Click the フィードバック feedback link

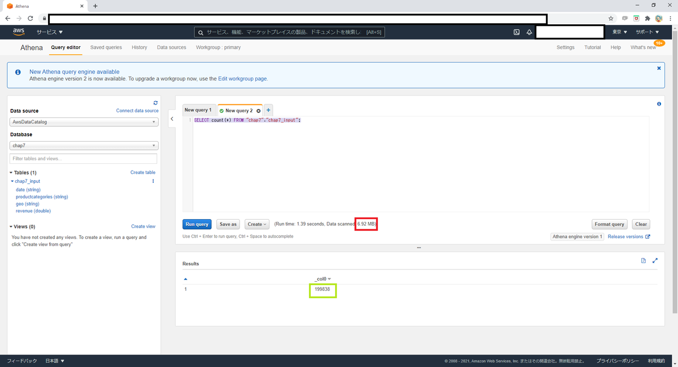click(x=21, y=361)
